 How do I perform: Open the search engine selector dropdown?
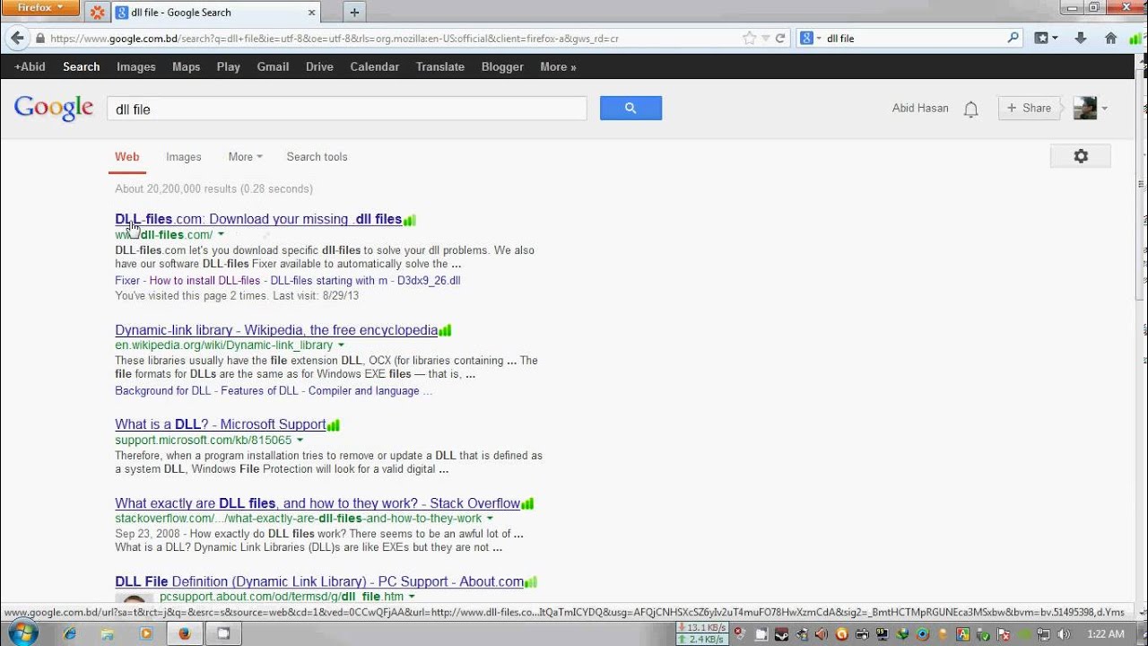[x=809, y=39]
